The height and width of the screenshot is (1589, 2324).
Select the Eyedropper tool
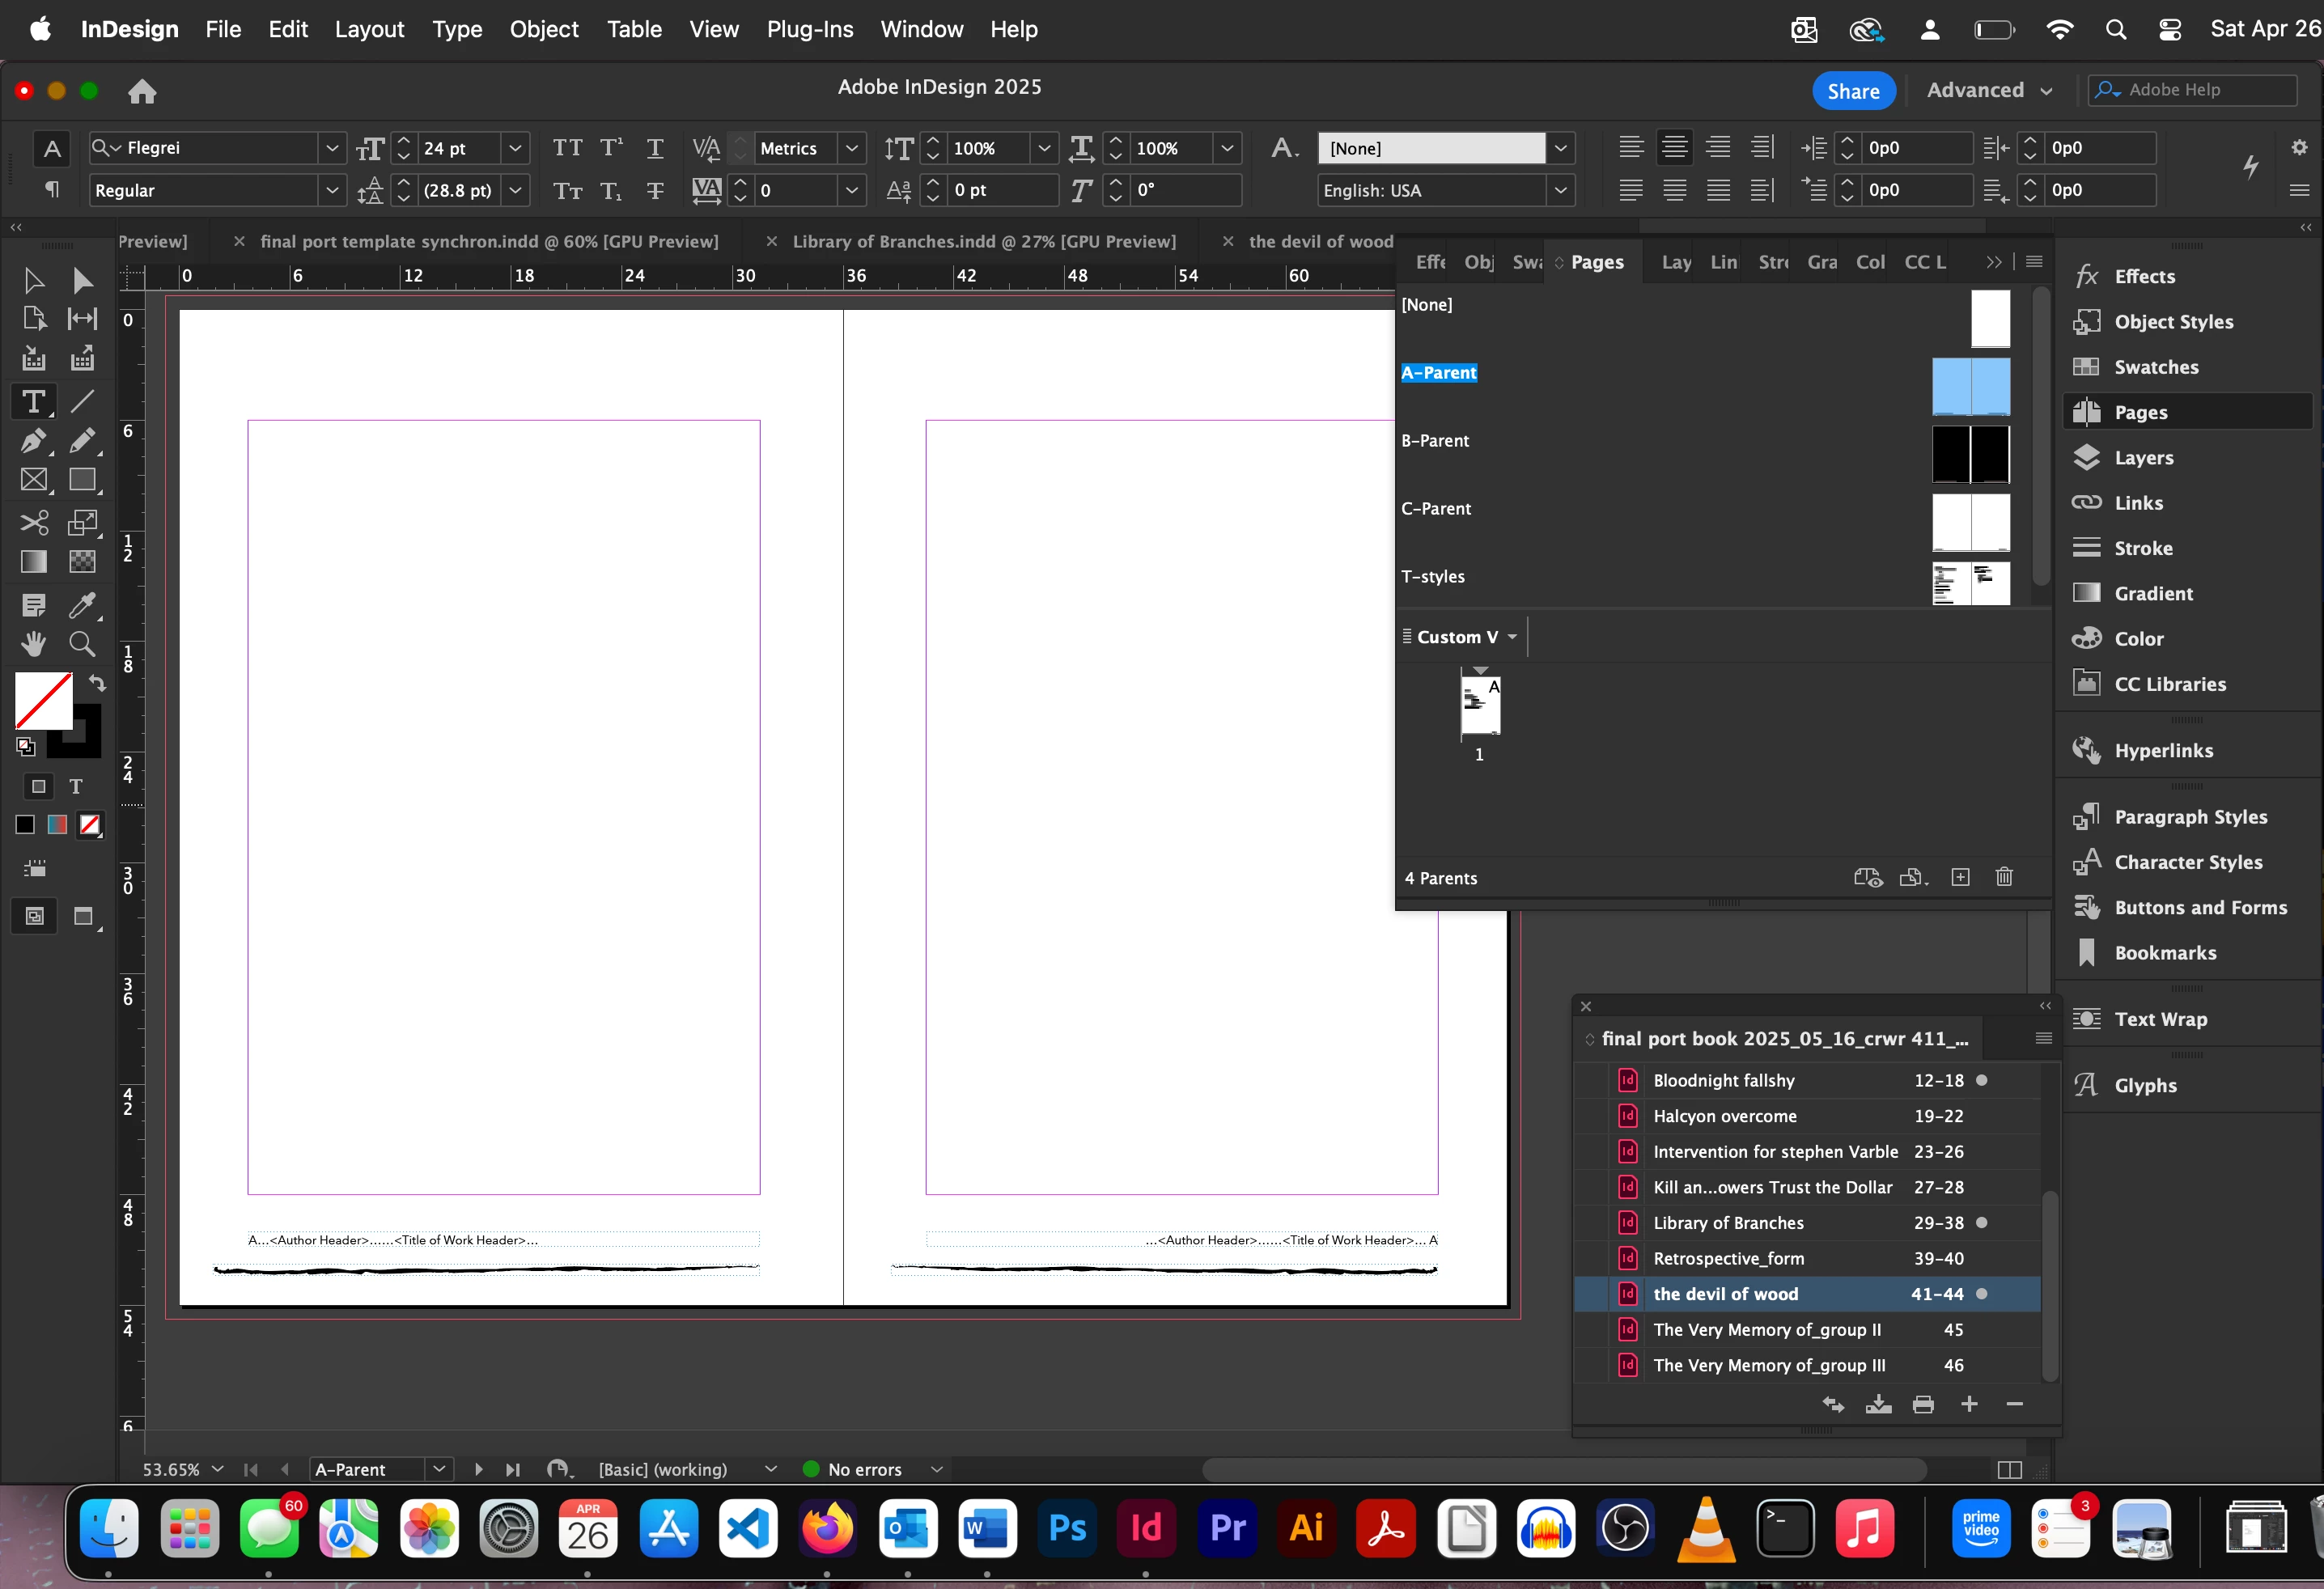tap(82, 604)
